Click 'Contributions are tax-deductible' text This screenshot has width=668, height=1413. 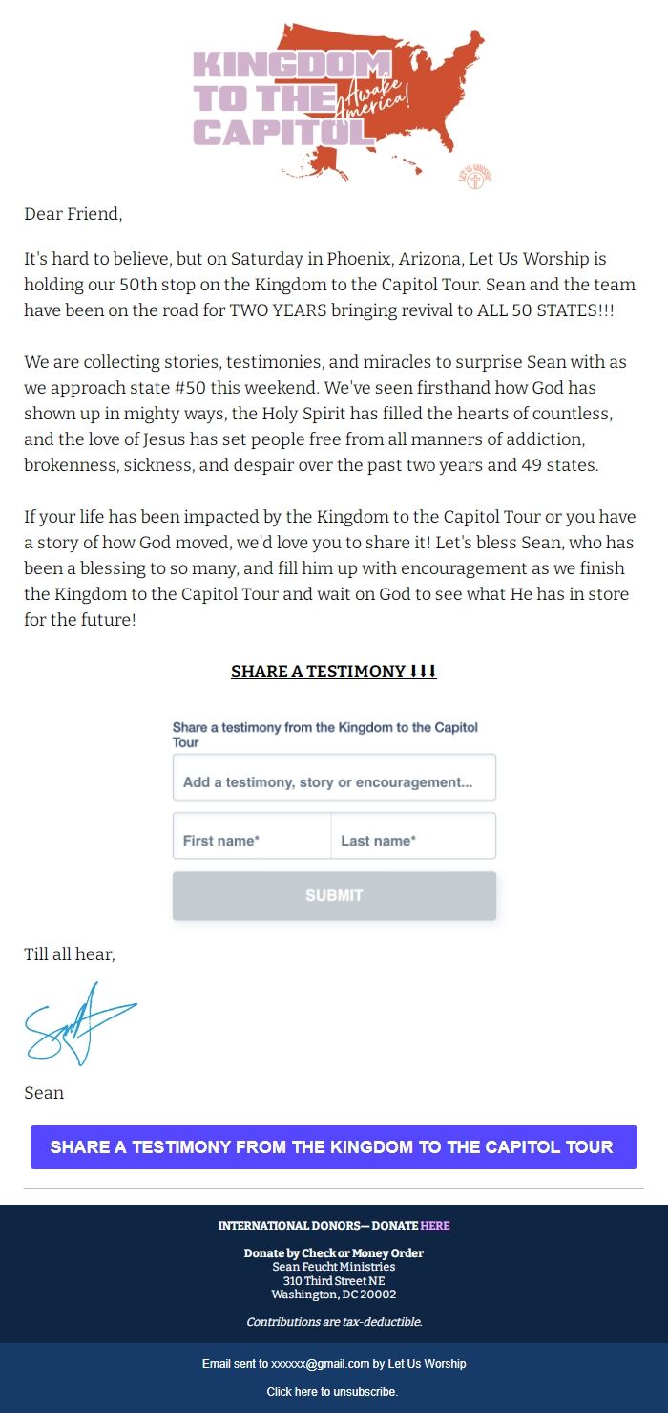pyautogui.click(x=334, y=1322)
